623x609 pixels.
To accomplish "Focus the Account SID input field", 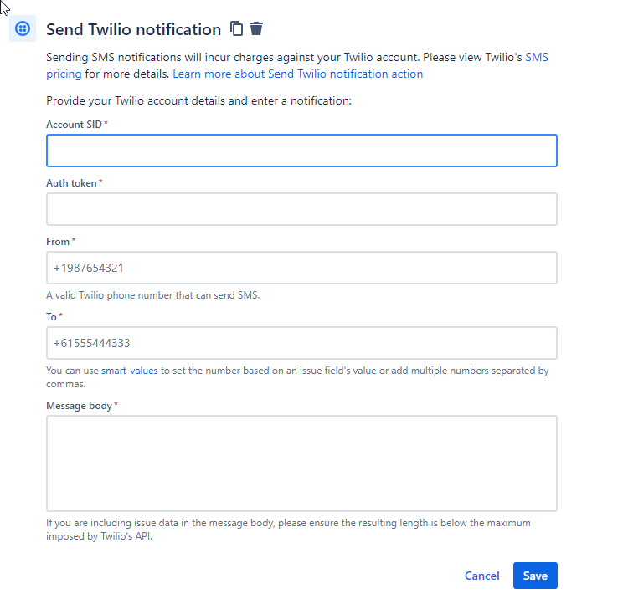I will [301, 151].
